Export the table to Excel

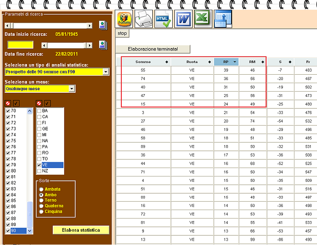click(x=203, y=19)
